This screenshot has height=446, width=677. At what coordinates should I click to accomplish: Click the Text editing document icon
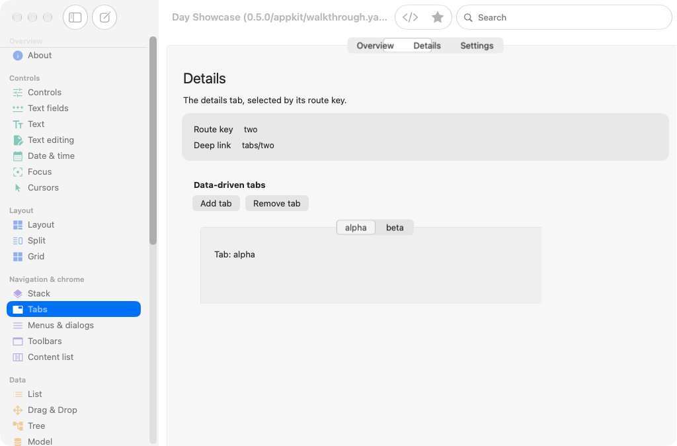coord(18,140)
